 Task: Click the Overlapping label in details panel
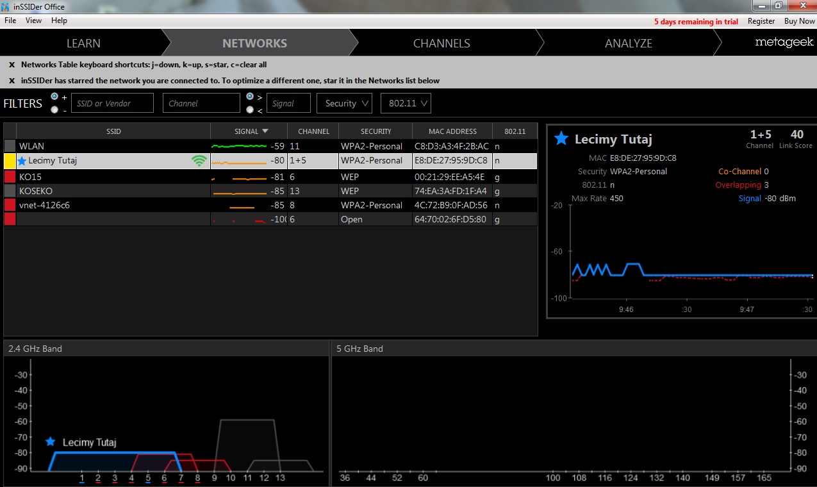(x=738, y=185)
